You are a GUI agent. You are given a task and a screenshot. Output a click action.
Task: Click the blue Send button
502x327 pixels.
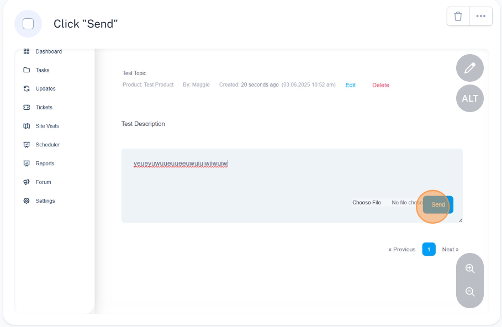438,205
